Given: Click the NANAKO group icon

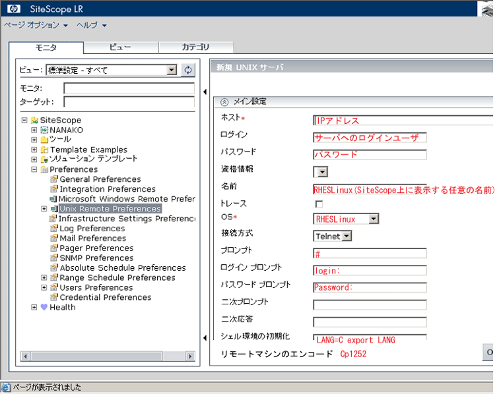Looking at the screenshot, I should 44,130.
